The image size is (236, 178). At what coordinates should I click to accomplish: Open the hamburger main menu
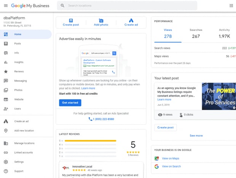click(x=6, y=6)
